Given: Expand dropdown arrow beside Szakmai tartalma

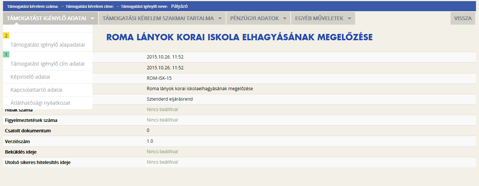Looking at the screenshot, I should coord(220,18).
